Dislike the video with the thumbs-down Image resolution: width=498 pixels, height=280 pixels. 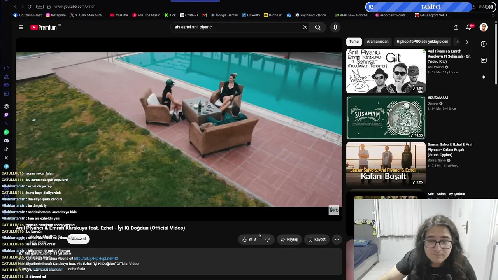(x=268, y=240)
